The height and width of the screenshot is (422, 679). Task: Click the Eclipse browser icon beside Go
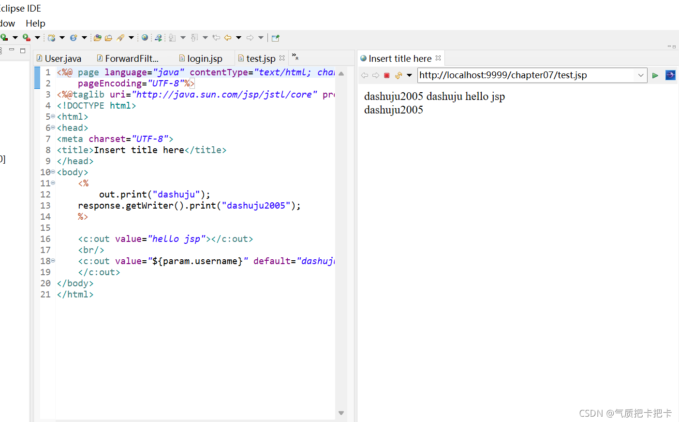coord(670,75)
